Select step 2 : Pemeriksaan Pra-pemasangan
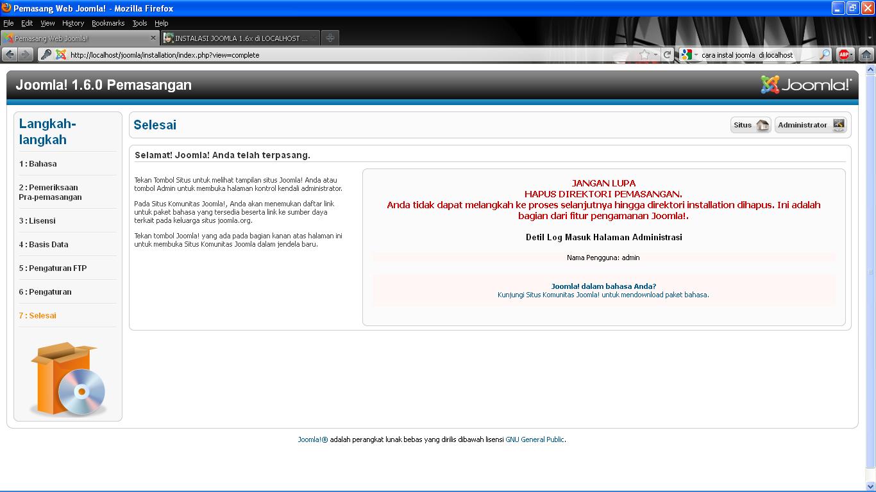The width and height of the screenshot is (876, 492). coord(50,192)
